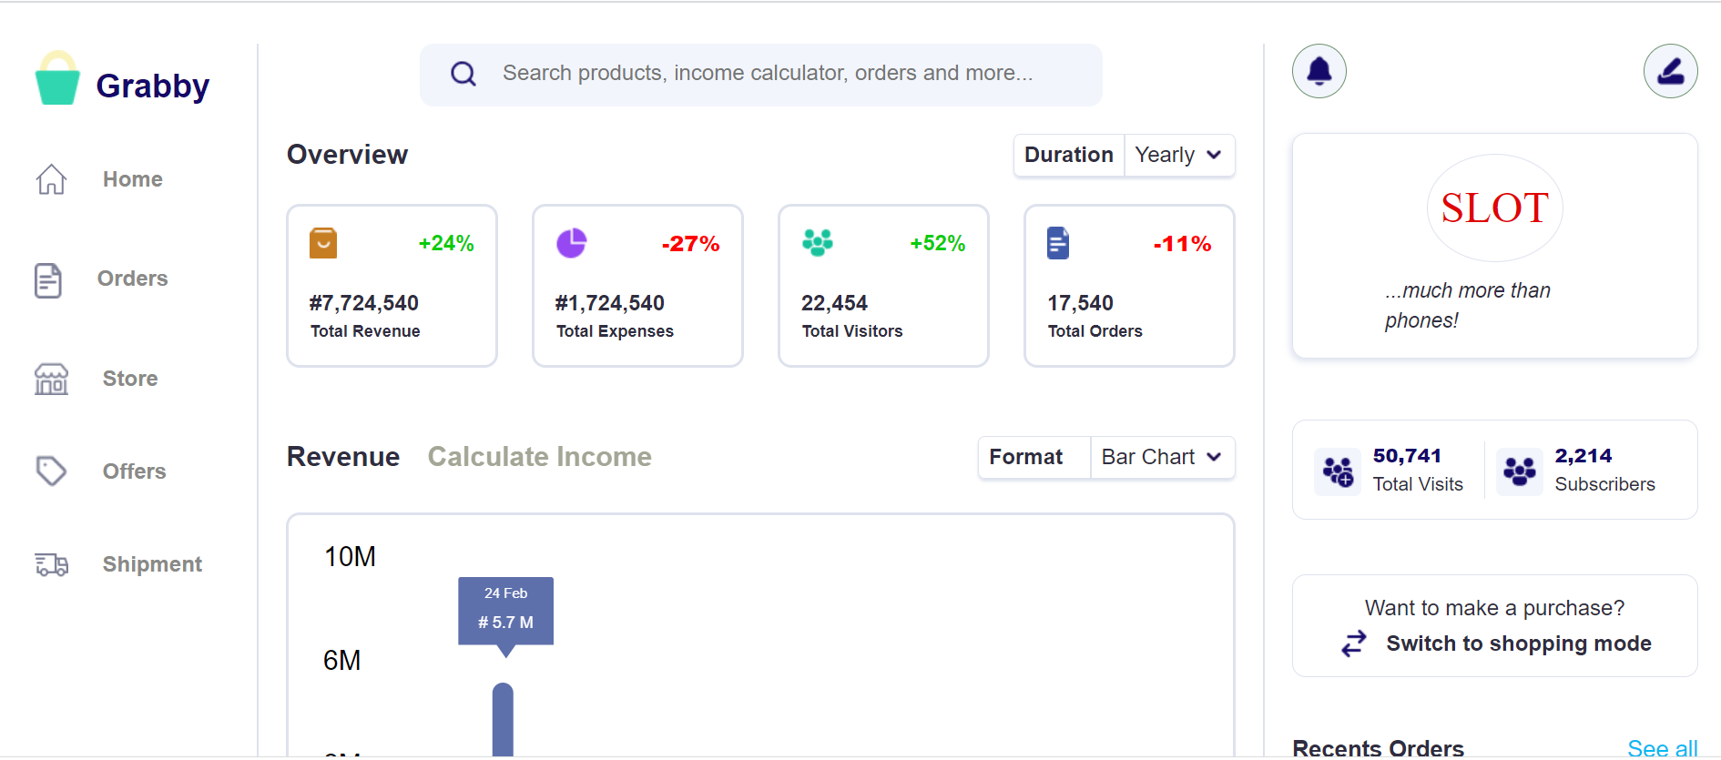Open the Bar Chart format dropdown
Image resolution: width=1721 pixels, height=760 pixels.
(x=1162, y=457)
